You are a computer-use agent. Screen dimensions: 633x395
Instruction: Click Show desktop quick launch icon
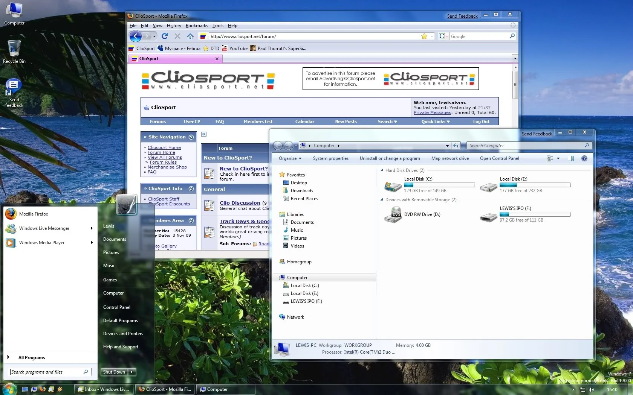pyautogui.click(x=25, y=389)
